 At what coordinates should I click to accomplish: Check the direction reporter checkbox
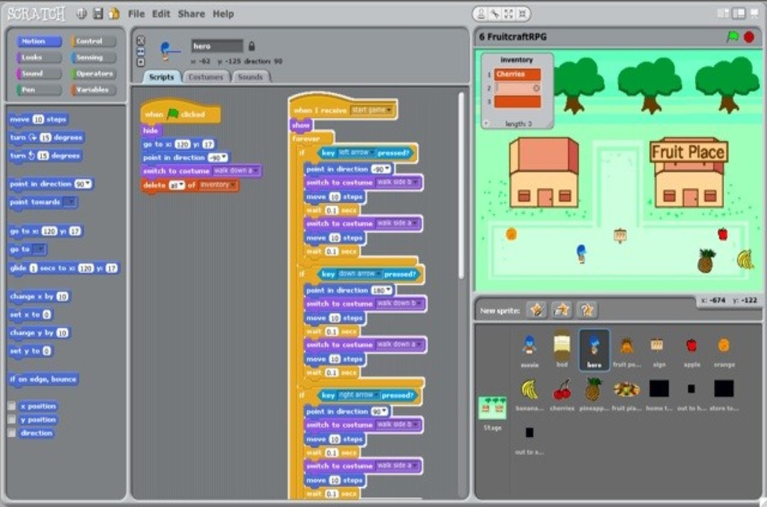click(x=12, y=434)
